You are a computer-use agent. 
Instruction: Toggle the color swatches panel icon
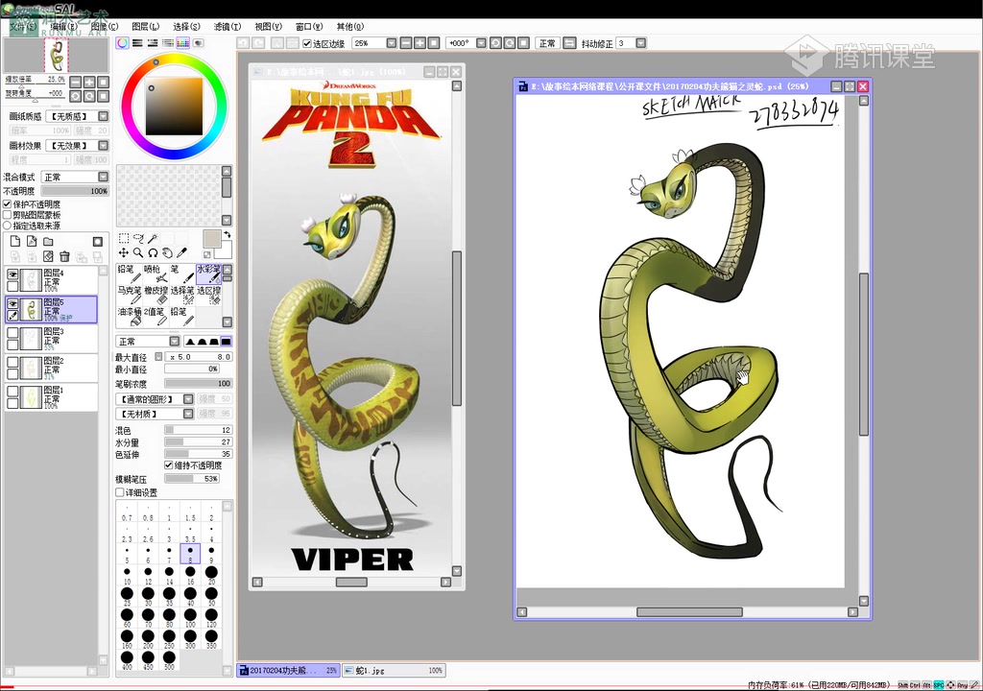pyautogui.click(x=182, y=42)
